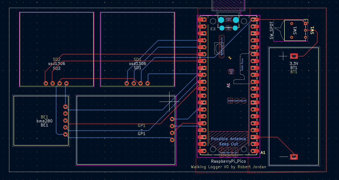Click the middle-right pad of switch SW1
The width and height of the screenshot is (339, 180).
pyautogui.click(x=305, y=30)
